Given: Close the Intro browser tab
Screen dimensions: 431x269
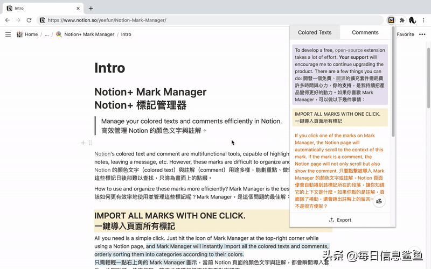Looking at the screenshot, I should [x=78, y=8].
